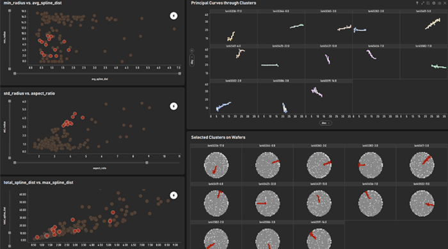Select wafer map thumbnail labeled ending -17.0
Screen dimensions: 448x249
(216, 165)
